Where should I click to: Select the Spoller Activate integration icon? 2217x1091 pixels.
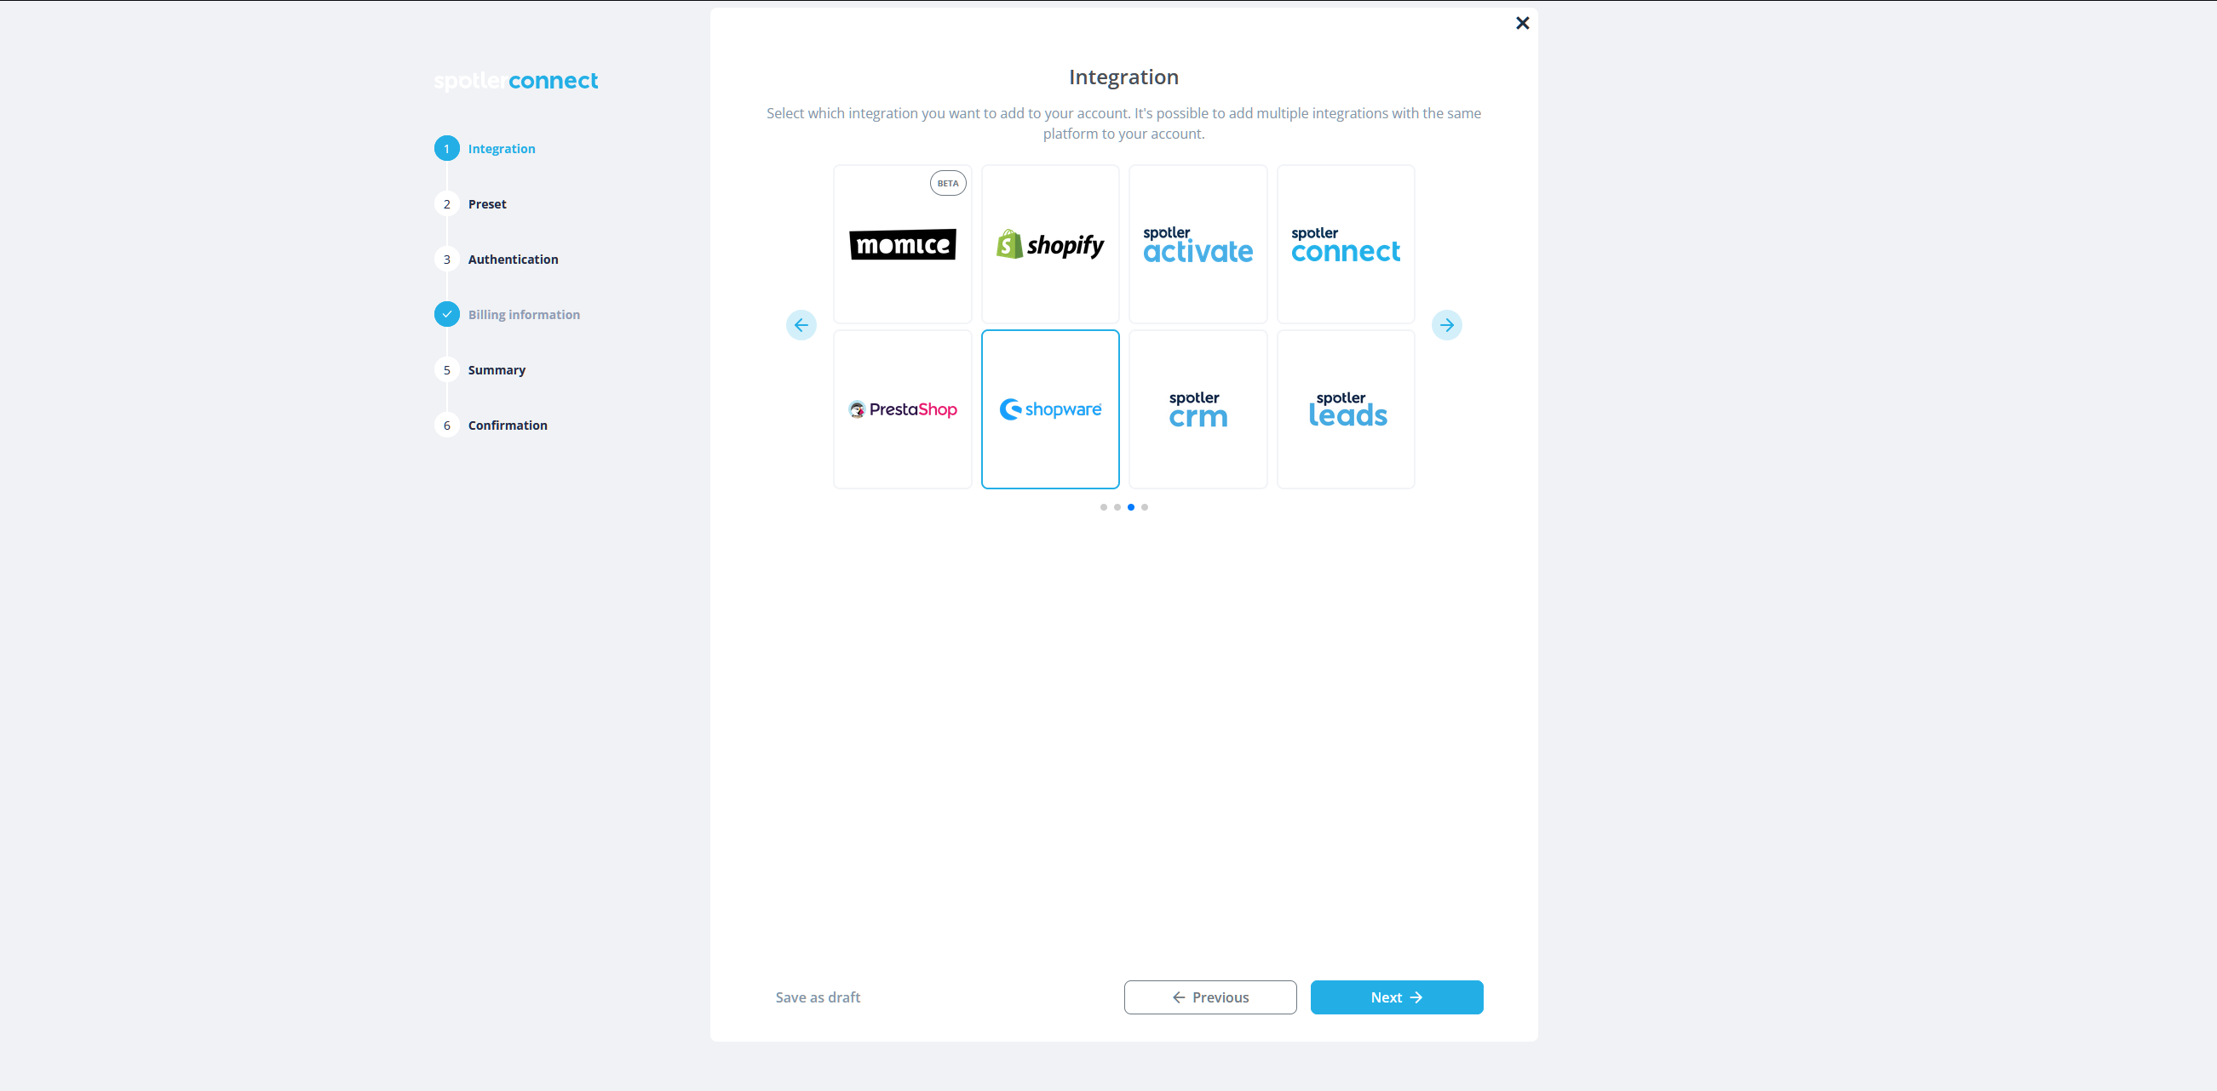click(1196, 243)
